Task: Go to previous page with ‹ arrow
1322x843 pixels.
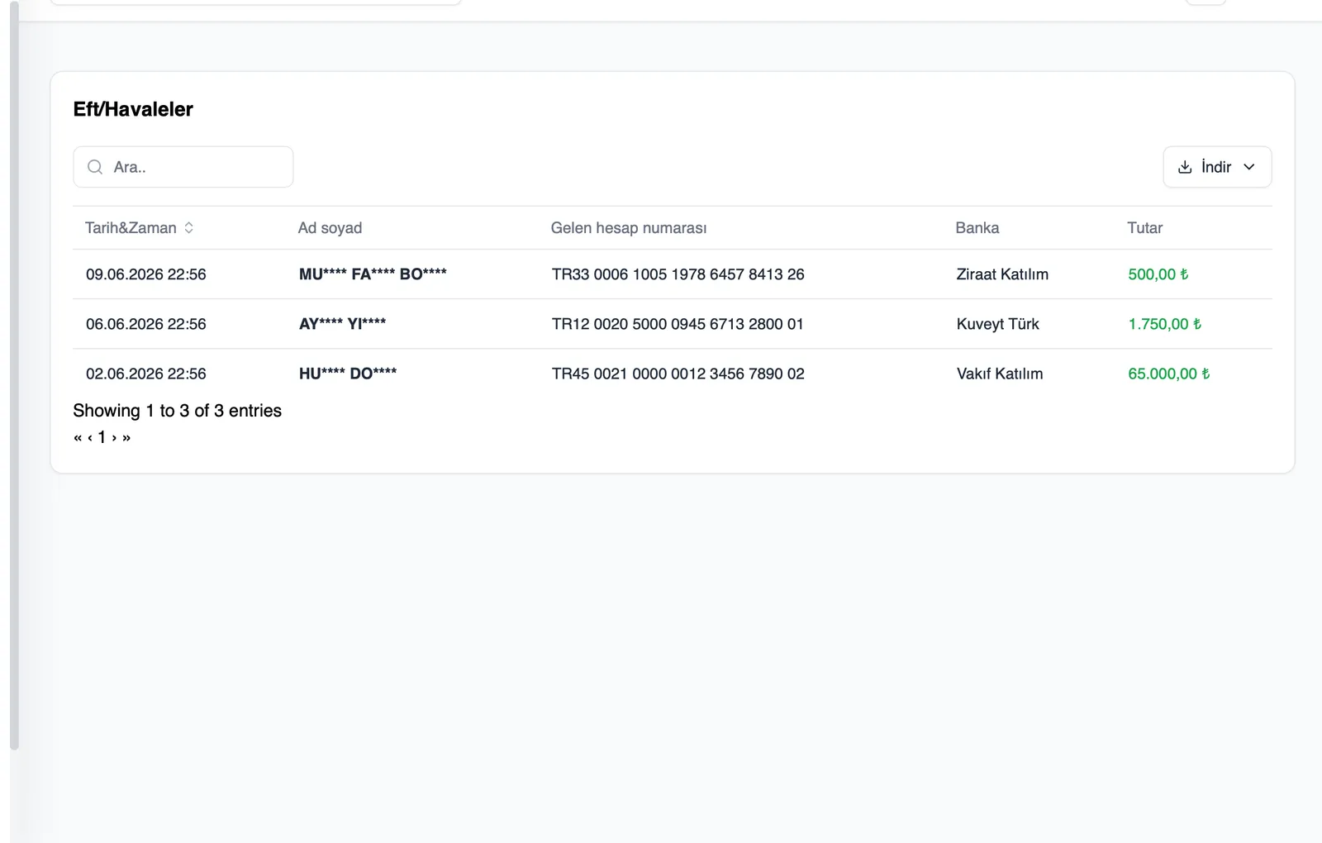Action: [x=90, y=437]
